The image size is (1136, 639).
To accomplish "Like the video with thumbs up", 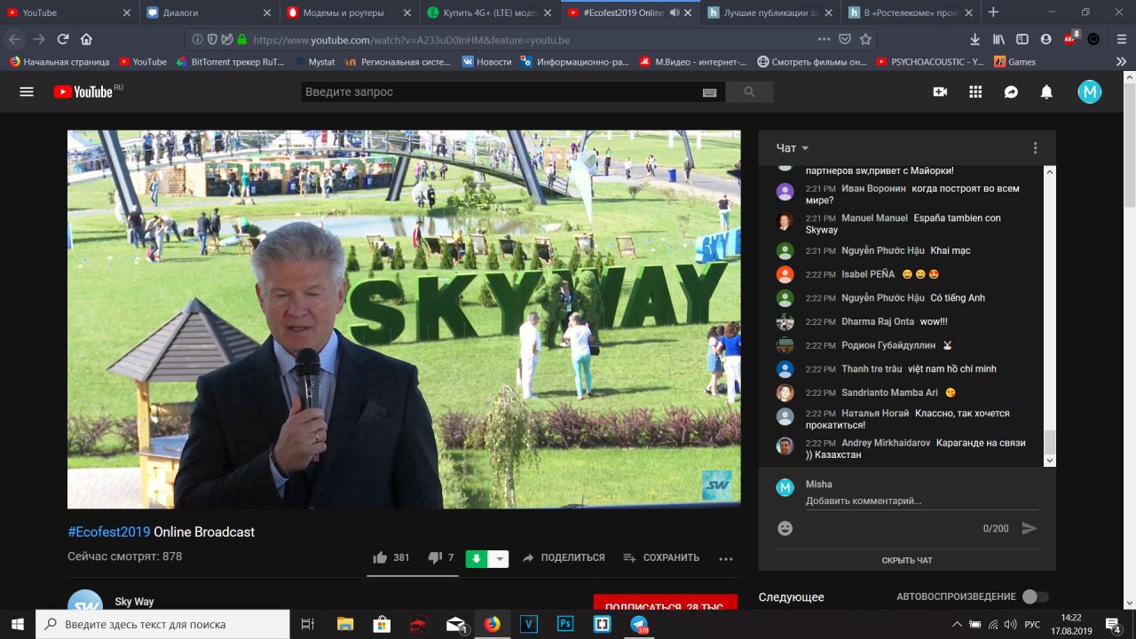I will [380, 557].
